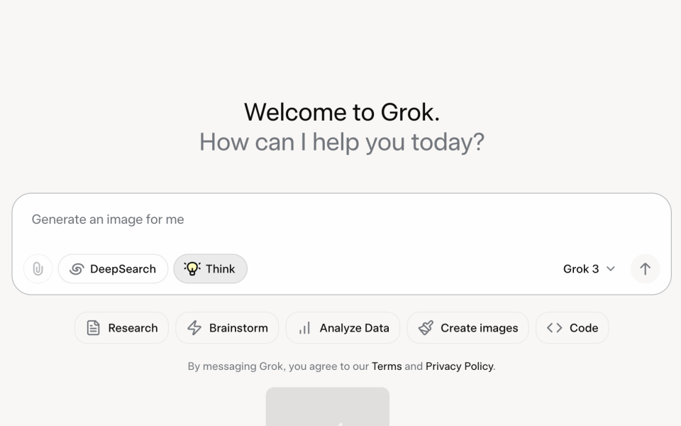Toggle DeepSearch mode on
681x426 pixels.
tap(113, 269)
